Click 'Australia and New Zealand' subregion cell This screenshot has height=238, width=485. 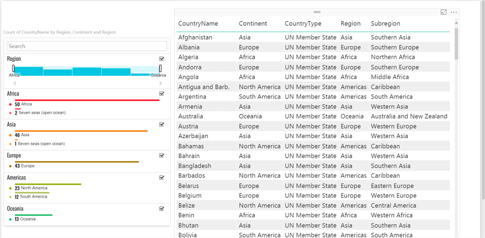click(409, 116)
